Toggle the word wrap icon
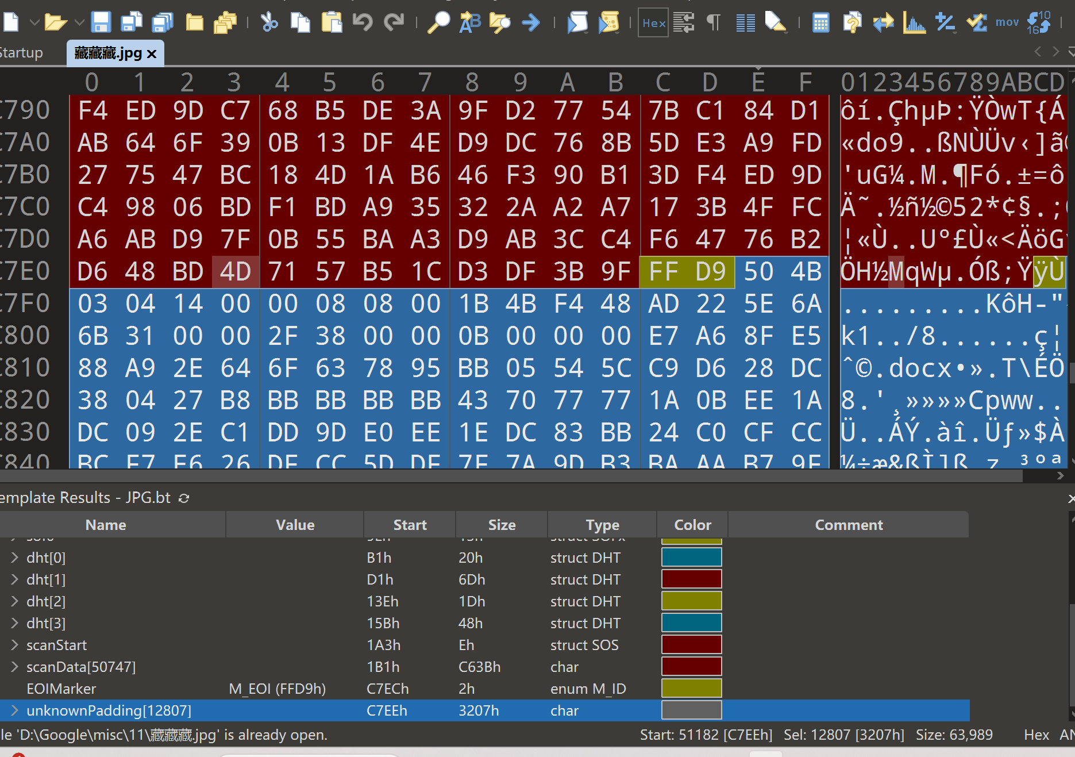This screenshot has height=757, width=1075. [x=684, y=22]
